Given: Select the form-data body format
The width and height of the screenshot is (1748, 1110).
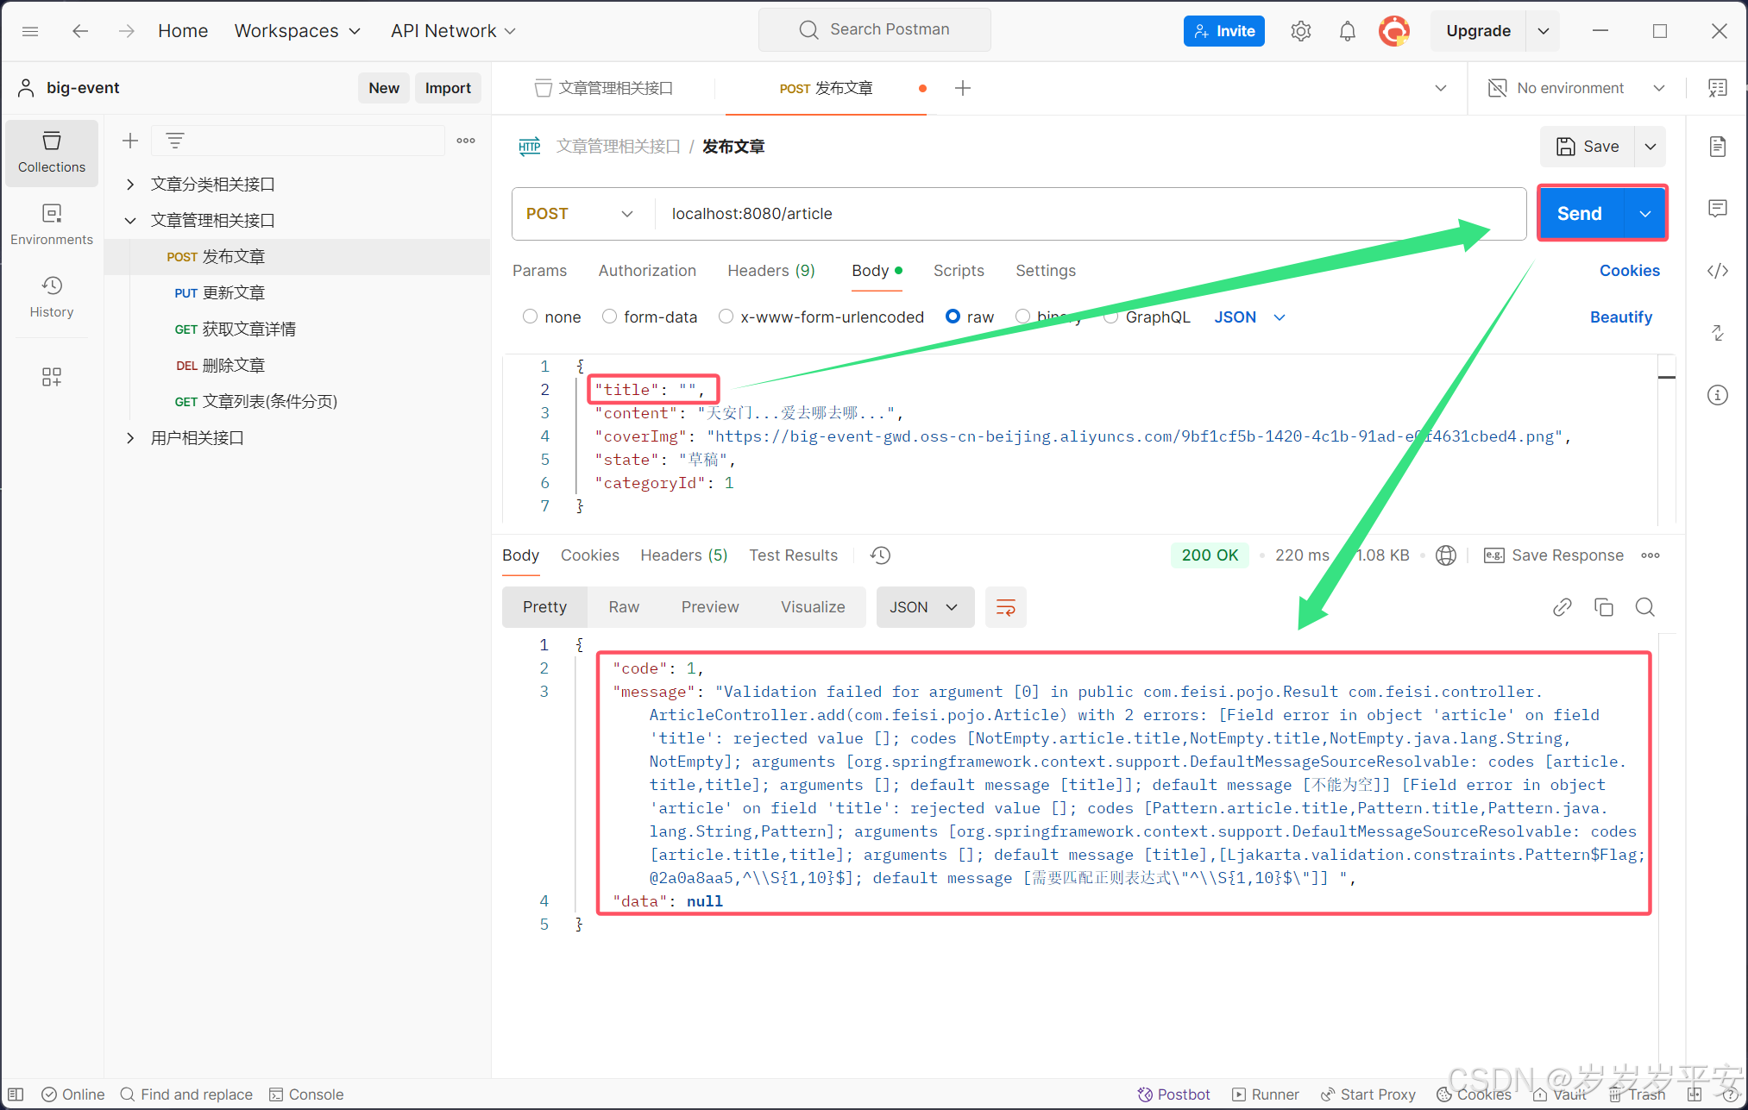Looking at the screenshot, I should tap(609, 317).
